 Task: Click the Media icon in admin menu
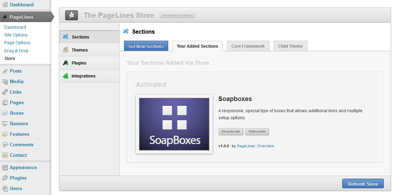tap(5, 81)
